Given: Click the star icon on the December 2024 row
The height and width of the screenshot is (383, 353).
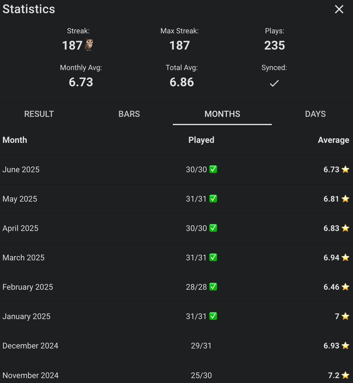Looking at the screenshot, I should (x=346, y=346).
